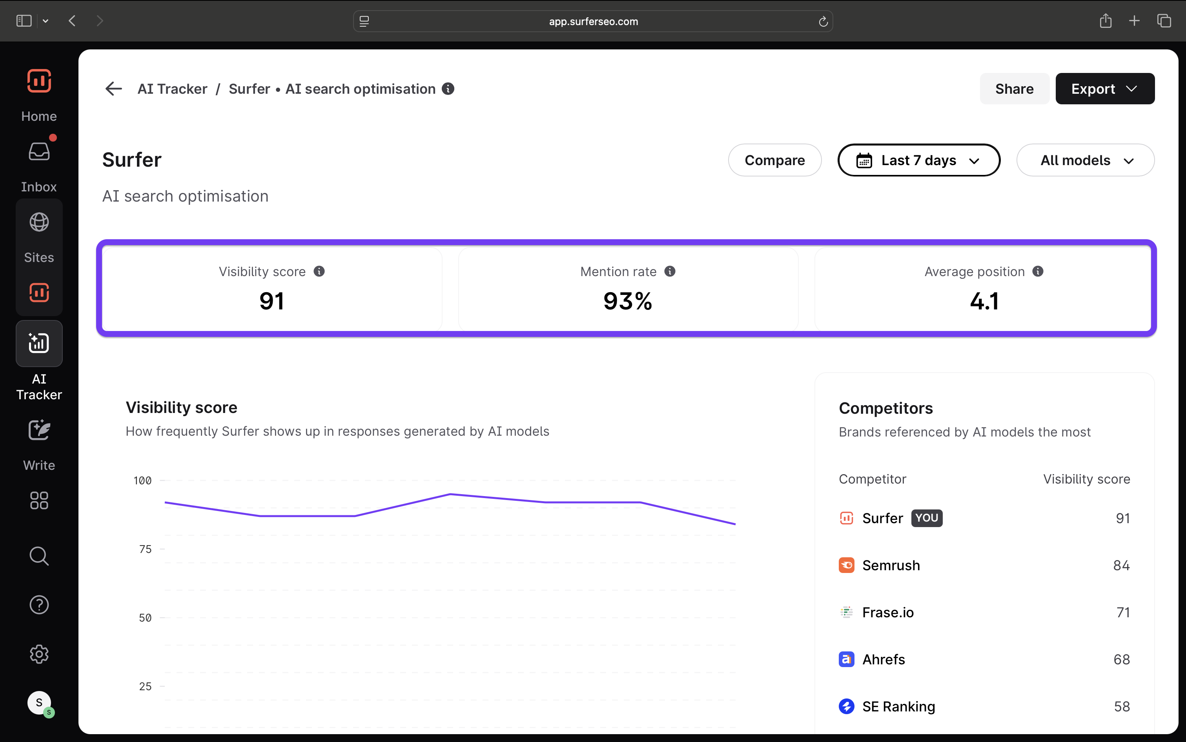Select the AI Tracker sidebar item
This screenshot has height=742, width=1186.
39,344
